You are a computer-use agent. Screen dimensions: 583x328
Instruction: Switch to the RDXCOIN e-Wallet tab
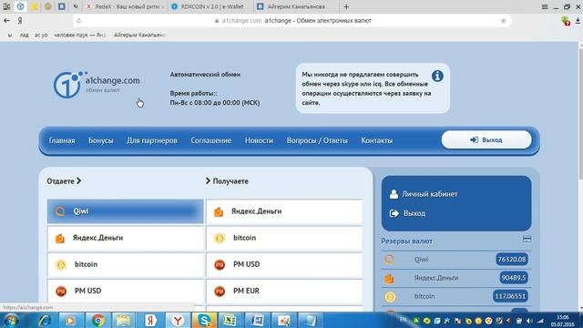click(x=210, y=6)
